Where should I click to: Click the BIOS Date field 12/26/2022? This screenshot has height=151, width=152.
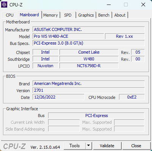[58, 97]
